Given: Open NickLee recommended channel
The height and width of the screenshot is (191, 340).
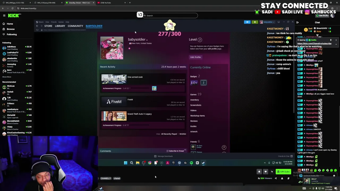Looking at the screenshot, I should click(17, 87).
